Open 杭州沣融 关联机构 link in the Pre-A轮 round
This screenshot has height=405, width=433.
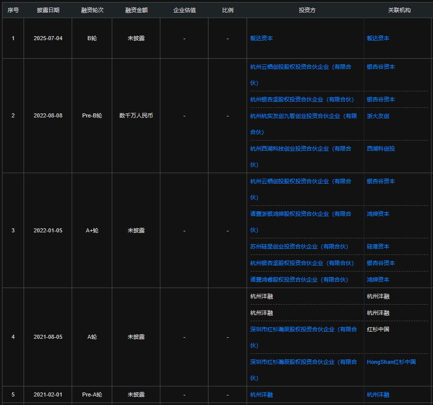(378, 395)
